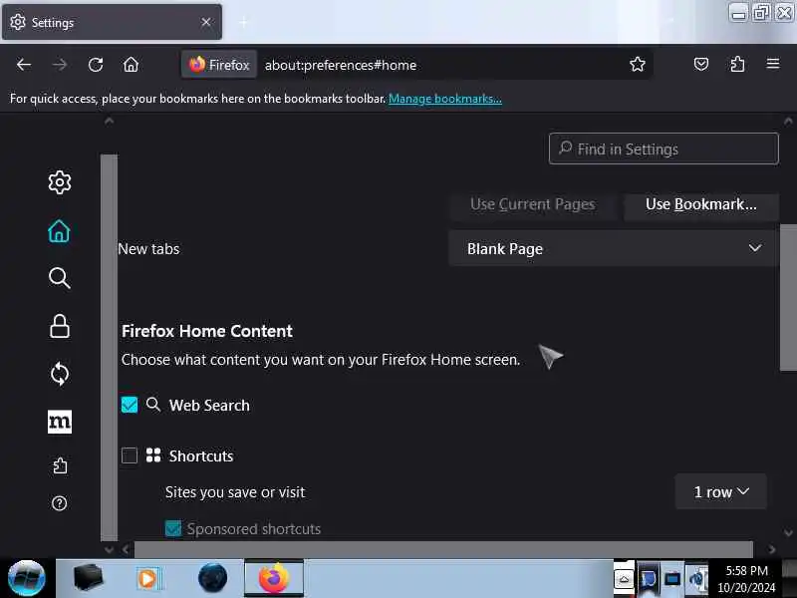
Task: Show hidden system tray icons
Action: [624, 579]
